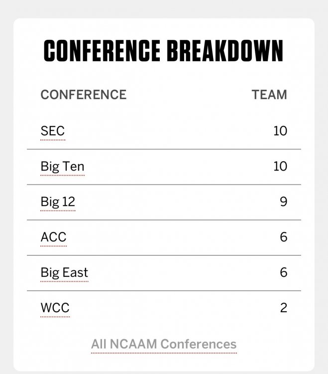The height and width of the screenshot is (374, 328).
Task: Click the TEAM column header
Action: point(269,94)
